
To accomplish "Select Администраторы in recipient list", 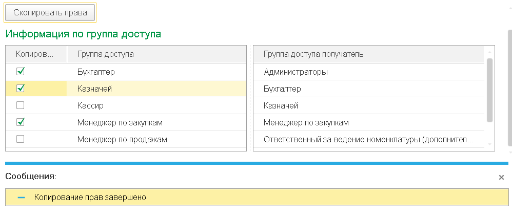I will point(296,72).
